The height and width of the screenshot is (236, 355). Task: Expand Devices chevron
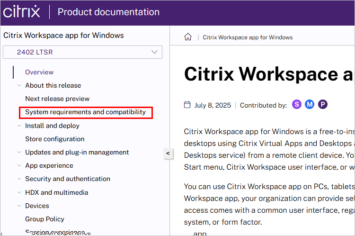click(x=19, y=206)
